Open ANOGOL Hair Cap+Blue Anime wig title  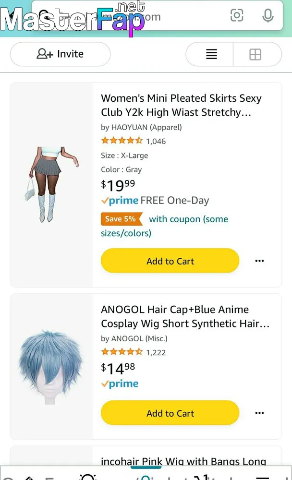pos(185,316)
